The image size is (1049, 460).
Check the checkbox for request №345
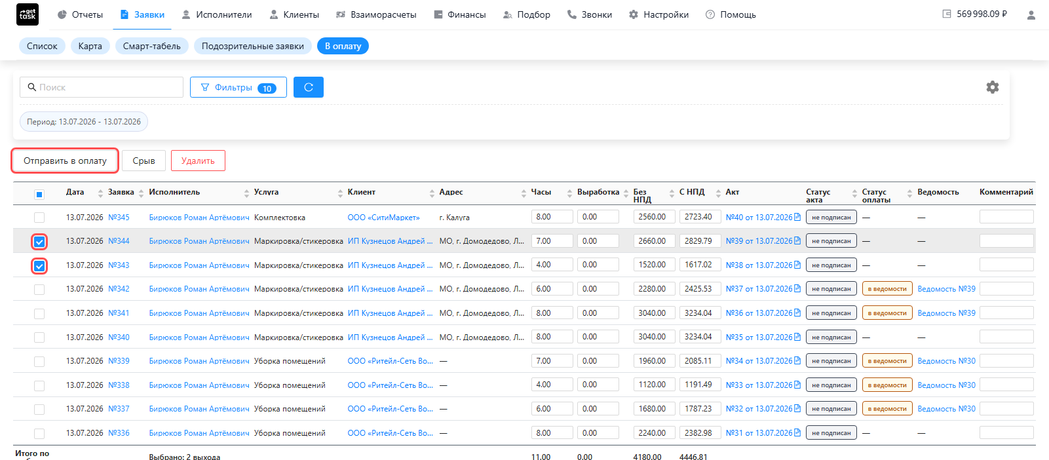(39, 218)
